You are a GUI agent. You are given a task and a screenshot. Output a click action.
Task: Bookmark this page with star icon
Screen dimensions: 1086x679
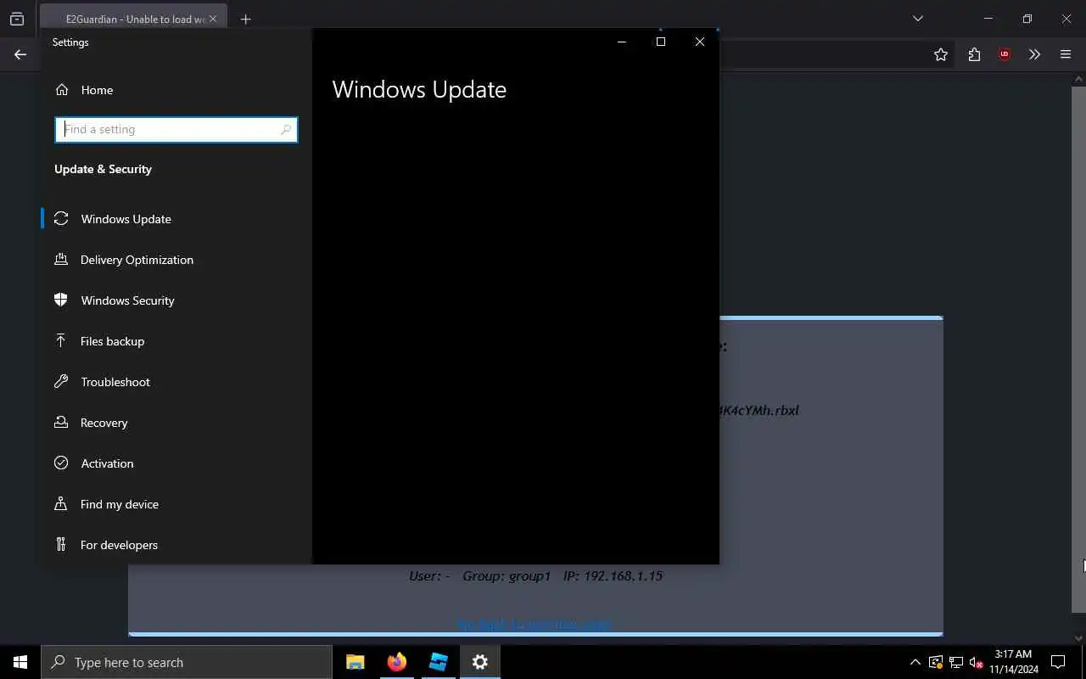pos(941,54)
